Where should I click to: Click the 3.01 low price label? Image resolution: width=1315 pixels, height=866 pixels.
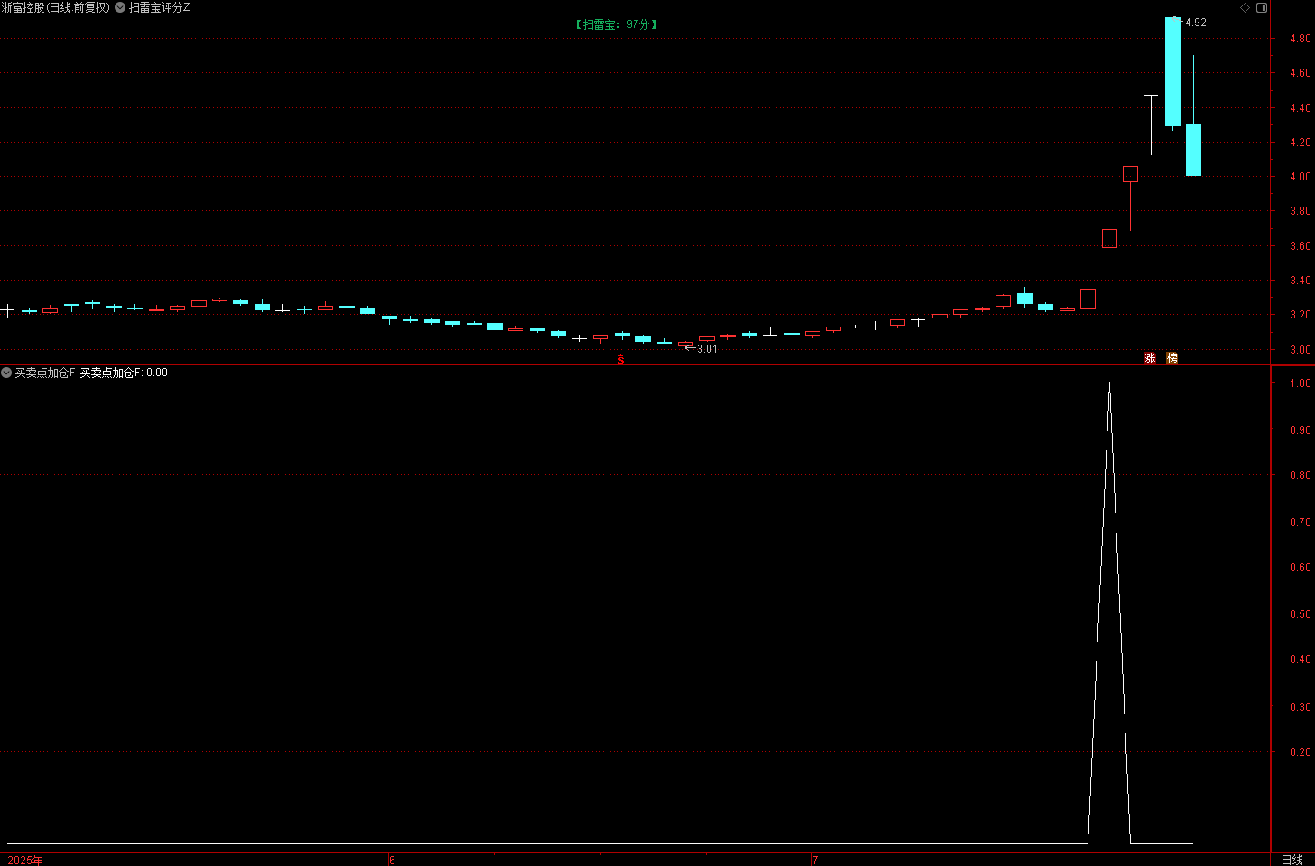pyautogui.click(x=707, y=349)
